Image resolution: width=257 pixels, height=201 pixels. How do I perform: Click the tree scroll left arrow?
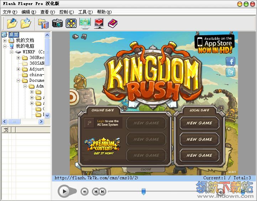tap(5, 121)
